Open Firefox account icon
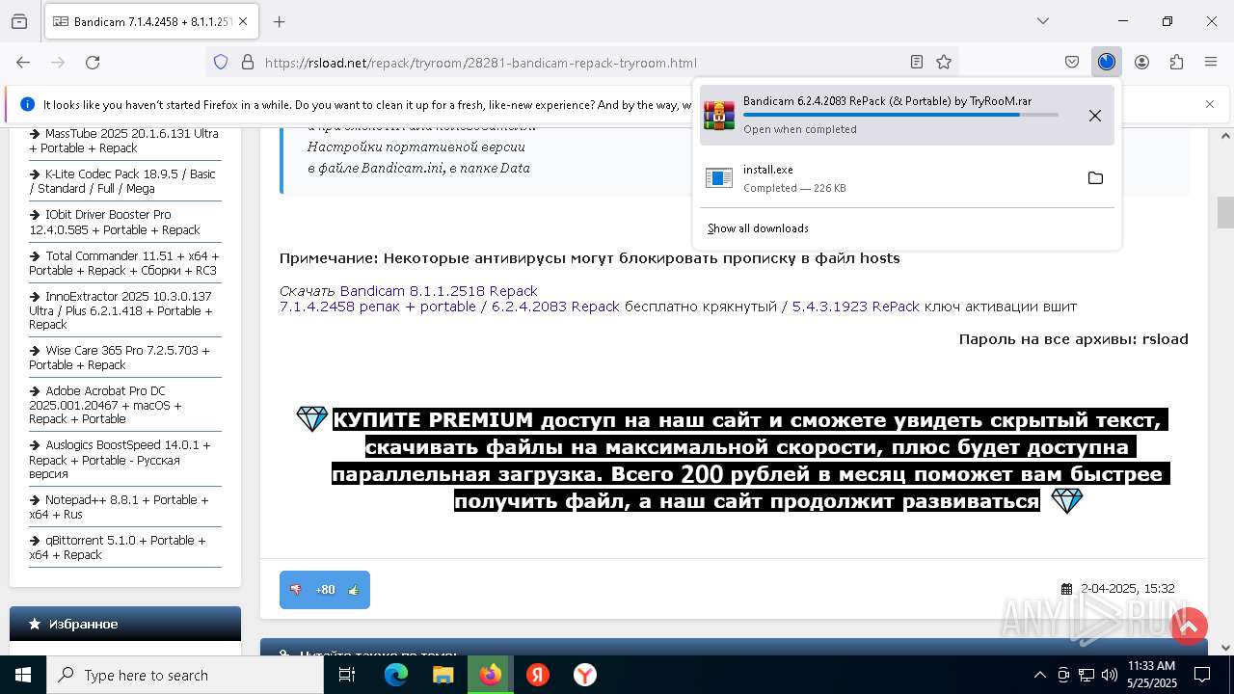The image size is (1234, 694). (x=1141, y=62)
